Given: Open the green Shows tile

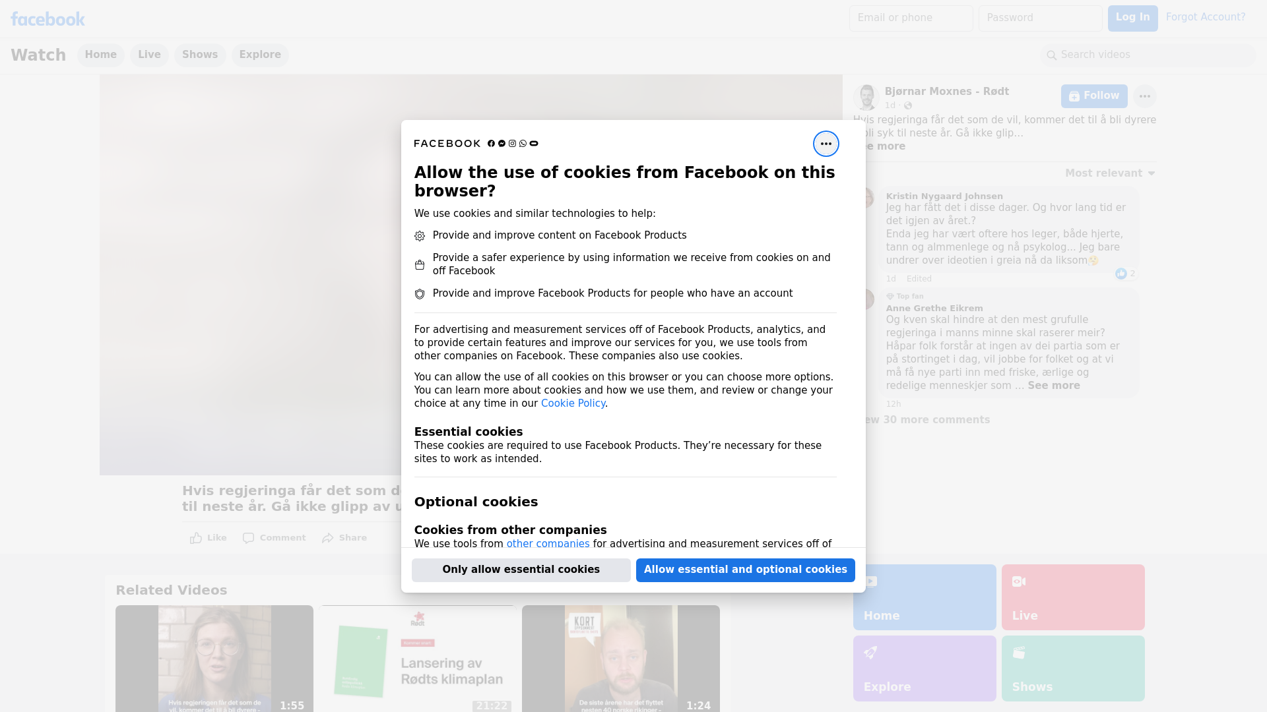Looking at the screenshot, I should click(1073, 668).
